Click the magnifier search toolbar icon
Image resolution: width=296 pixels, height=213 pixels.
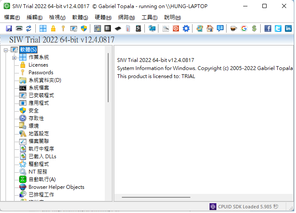pos(166,28)
